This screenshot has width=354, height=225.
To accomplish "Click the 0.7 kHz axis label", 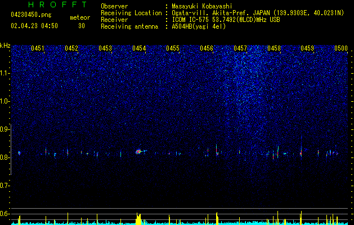I will (5, 186).
